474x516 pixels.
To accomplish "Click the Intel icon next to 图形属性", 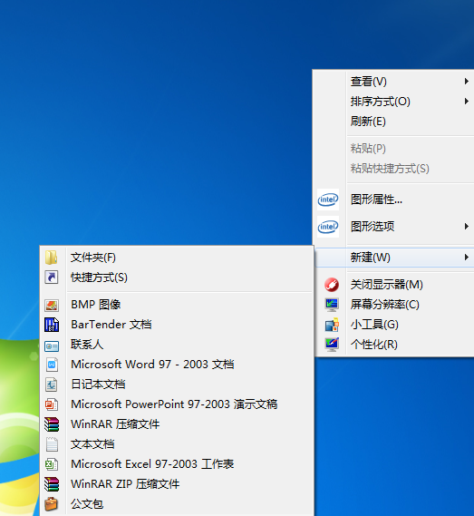I will [327, 200].
